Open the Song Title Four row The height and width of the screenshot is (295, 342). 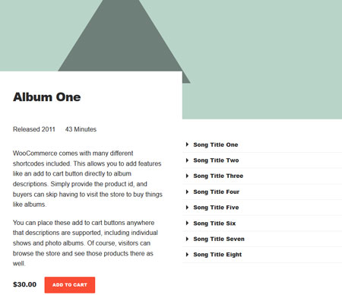coord(262,192)
